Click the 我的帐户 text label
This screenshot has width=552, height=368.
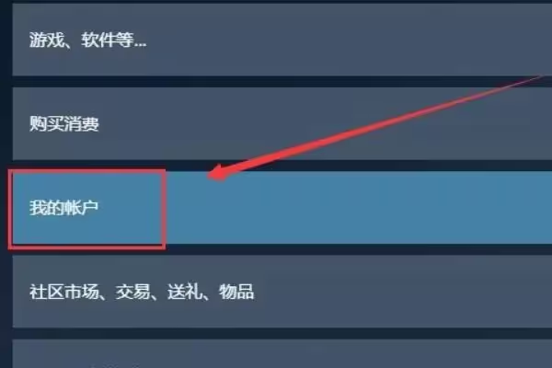64,207
